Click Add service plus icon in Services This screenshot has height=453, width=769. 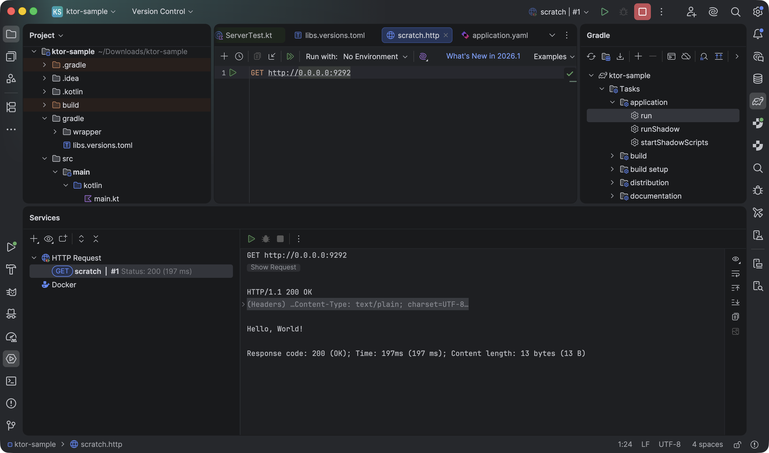coord(34,238)
